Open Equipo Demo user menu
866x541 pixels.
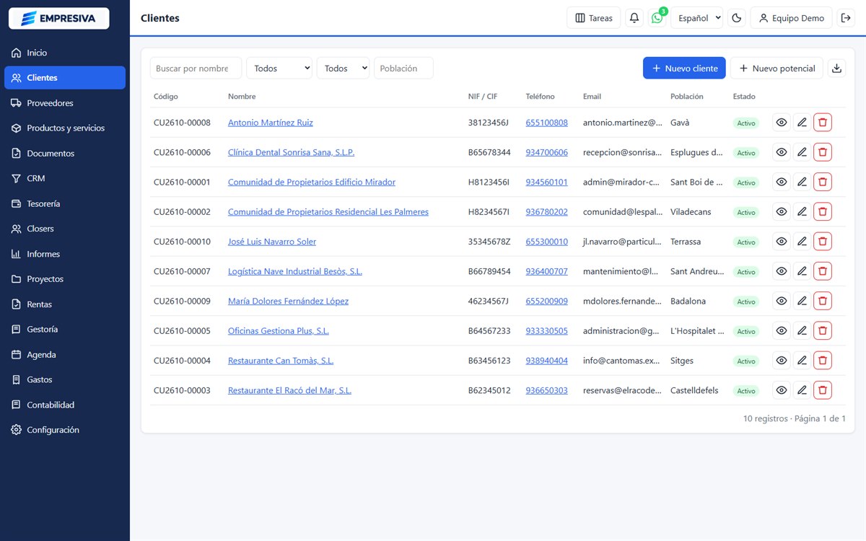coord(791,18)
